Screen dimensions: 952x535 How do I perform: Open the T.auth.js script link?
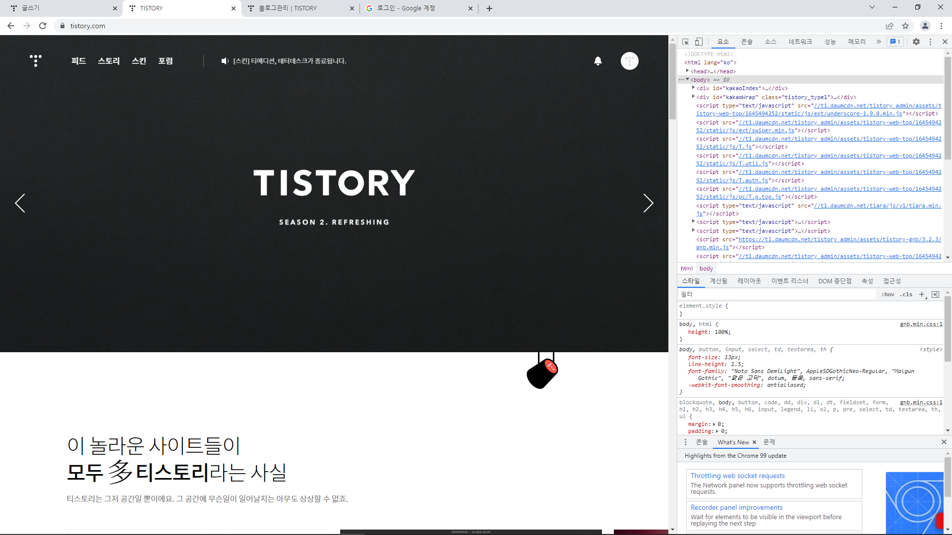tap(818, 176)
